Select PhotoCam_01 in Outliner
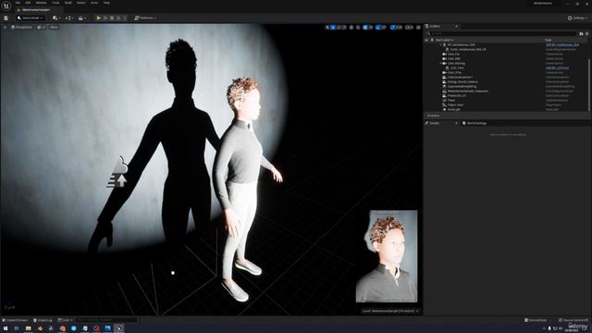This screenshot has width=592, height=333. 456,95
